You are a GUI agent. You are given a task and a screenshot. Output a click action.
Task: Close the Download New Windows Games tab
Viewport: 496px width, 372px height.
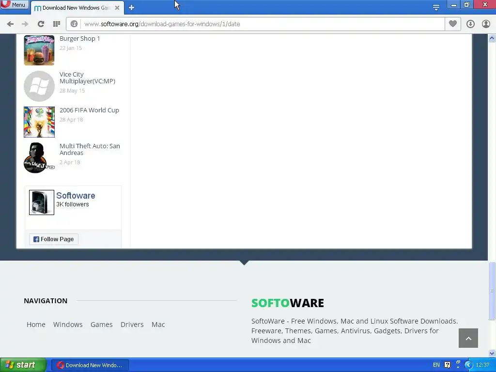(x=117, y=8)
